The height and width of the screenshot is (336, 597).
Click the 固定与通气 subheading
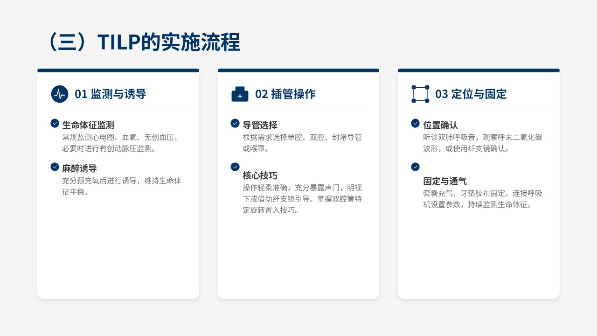tap(444, 181)
